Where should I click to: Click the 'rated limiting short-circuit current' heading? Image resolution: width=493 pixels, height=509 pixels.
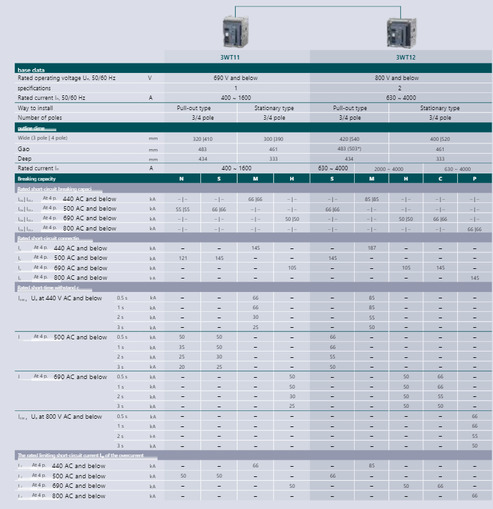pyautogui.click(x=80, y=455)
